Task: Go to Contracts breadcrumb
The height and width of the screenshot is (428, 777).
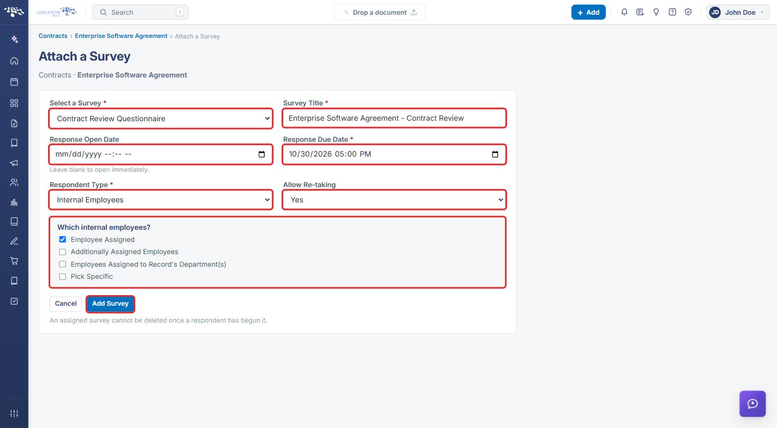Action: (x=53, y=36)
